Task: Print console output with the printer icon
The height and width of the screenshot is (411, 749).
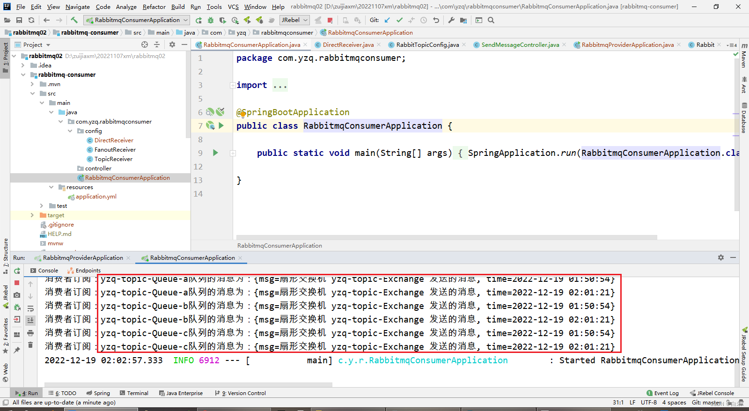Action: pos(30,333)
